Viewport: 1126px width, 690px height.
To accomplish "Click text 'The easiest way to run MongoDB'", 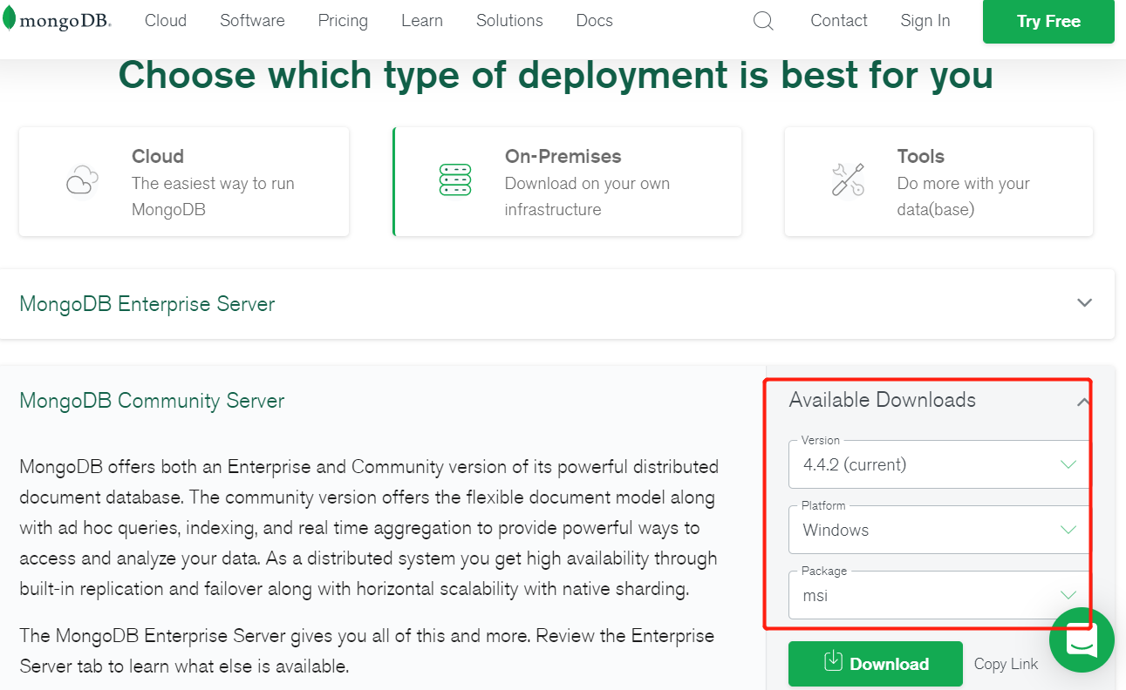I will [213, 197].
